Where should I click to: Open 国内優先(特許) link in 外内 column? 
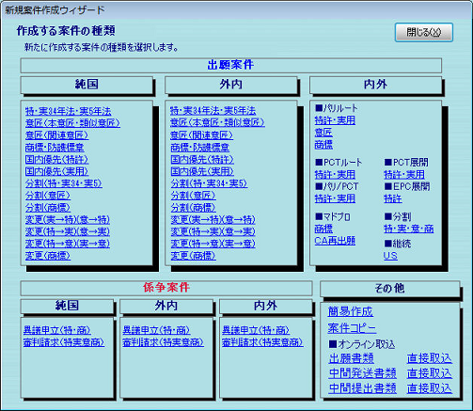202,159
